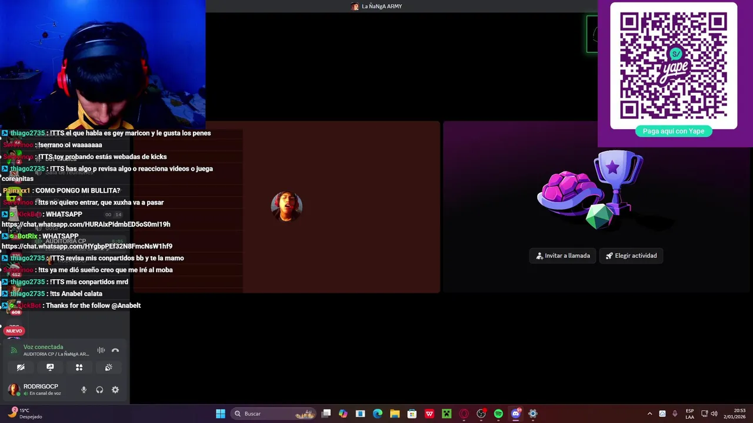The image size is (753, 423).
Task: Launch Copilot from the taskbar
Action: click(x=344, y=414)
